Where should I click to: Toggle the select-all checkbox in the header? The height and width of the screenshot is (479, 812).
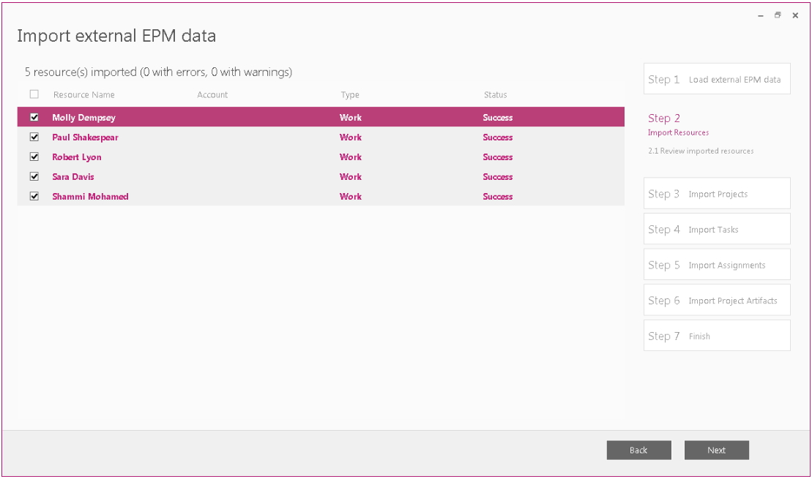(x=34, y=94)
